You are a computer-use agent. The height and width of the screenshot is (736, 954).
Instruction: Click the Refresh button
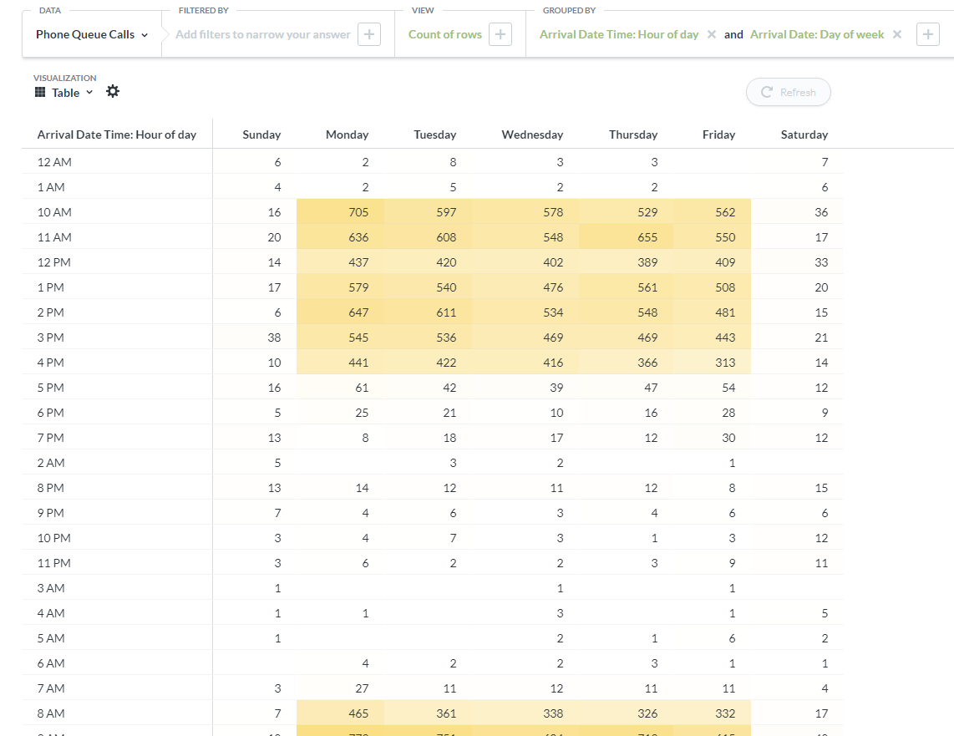tap(788, 92)
